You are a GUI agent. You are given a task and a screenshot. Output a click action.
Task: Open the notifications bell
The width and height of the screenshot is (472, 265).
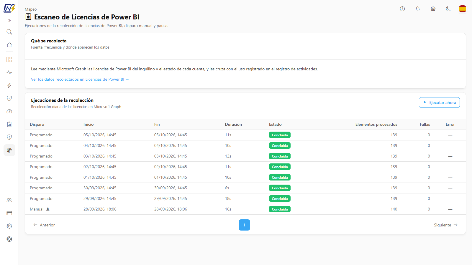418,9
